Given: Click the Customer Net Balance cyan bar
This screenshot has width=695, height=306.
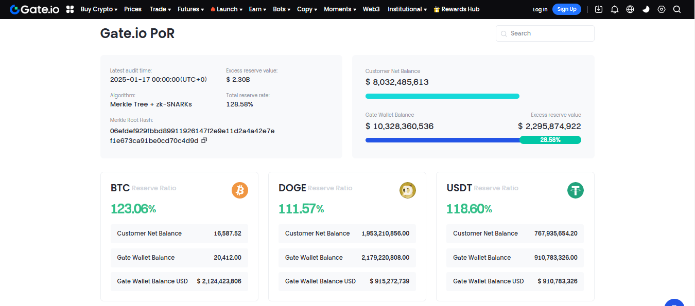Looking at the screenshot, I should tap(442, 96).
